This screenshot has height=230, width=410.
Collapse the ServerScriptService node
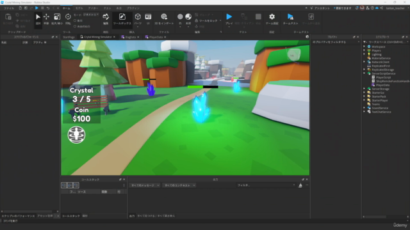(365, 73)
